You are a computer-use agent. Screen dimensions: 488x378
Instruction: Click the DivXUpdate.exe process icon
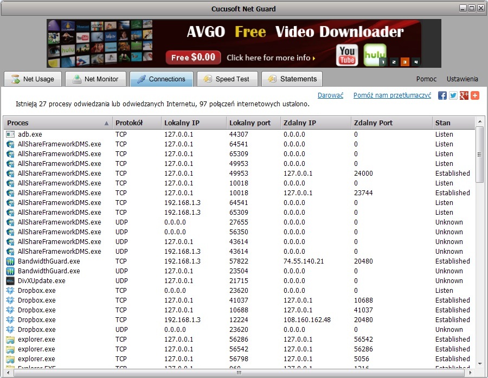(10, 281)
